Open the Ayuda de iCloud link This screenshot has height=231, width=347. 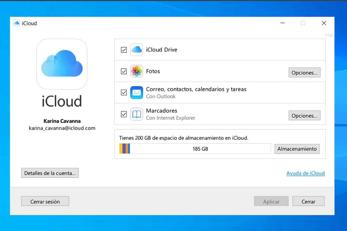pyautogui.click(x=306, y=173)
